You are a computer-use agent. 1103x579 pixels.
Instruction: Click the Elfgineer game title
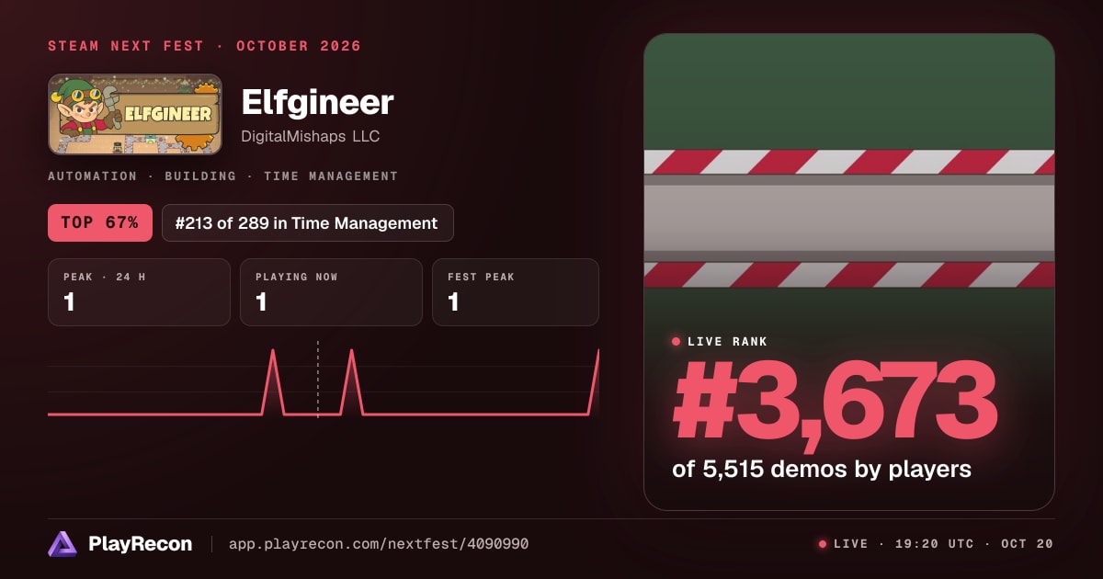[317, 102]
